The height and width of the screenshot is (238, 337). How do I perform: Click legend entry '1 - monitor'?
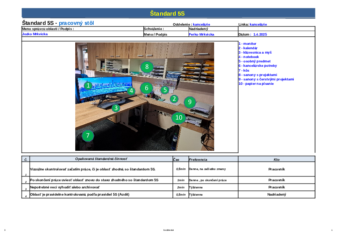pyautogui.click(x=247, y=44)
